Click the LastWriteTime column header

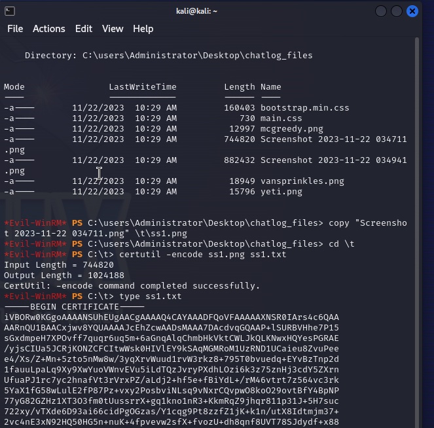click(x=142, y=86)
